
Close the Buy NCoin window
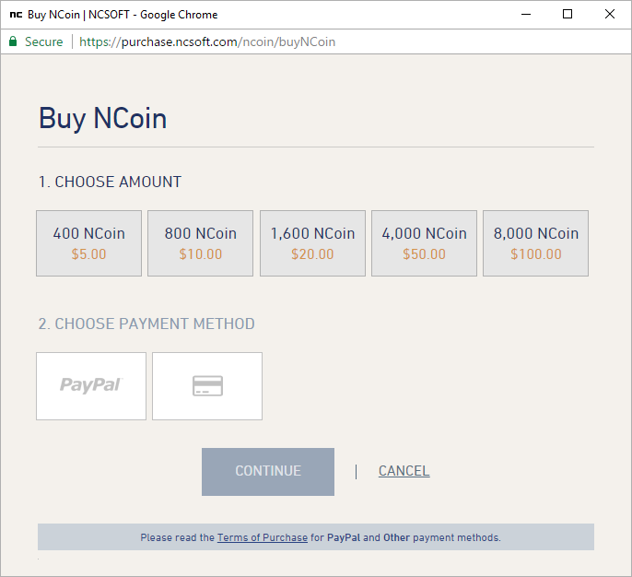point(609,15)
